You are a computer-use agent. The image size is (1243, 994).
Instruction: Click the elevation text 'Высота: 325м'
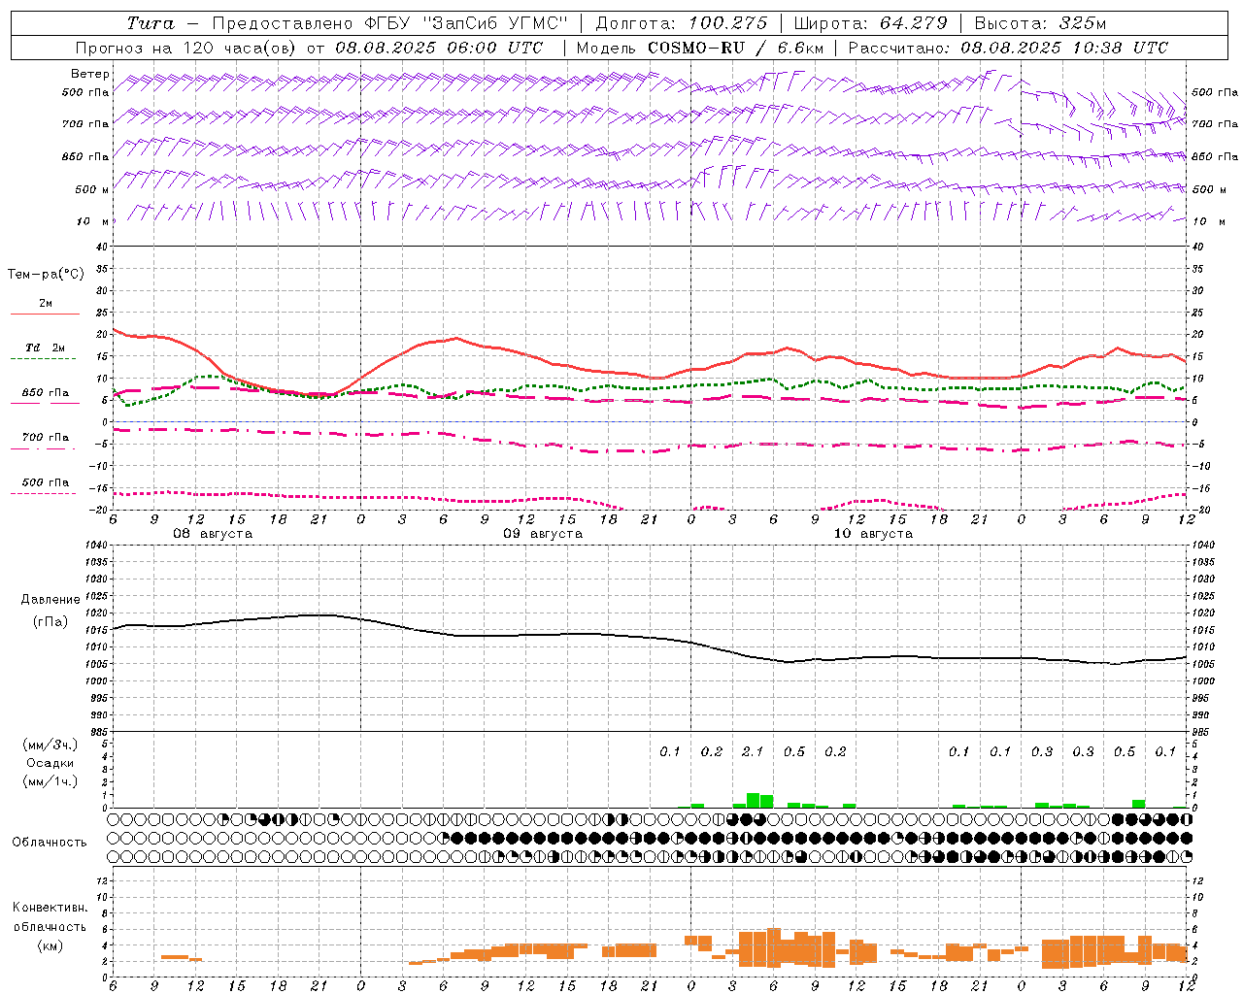coord(1040,23)
